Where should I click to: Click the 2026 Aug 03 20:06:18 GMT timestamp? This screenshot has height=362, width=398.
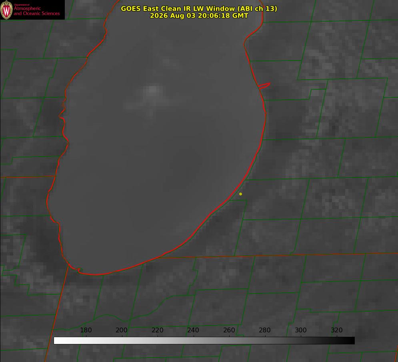point(199,16)
